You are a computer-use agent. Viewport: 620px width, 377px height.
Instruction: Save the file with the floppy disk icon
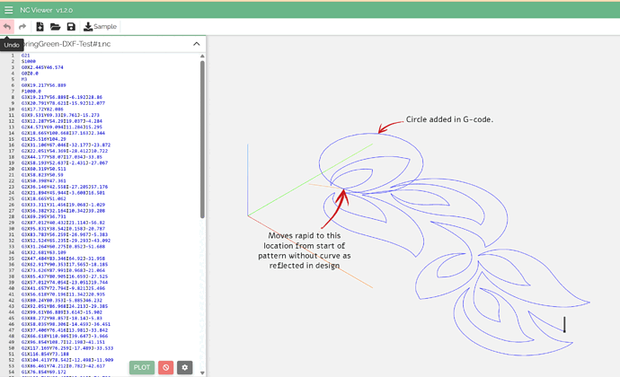click(x=71, y=27)
